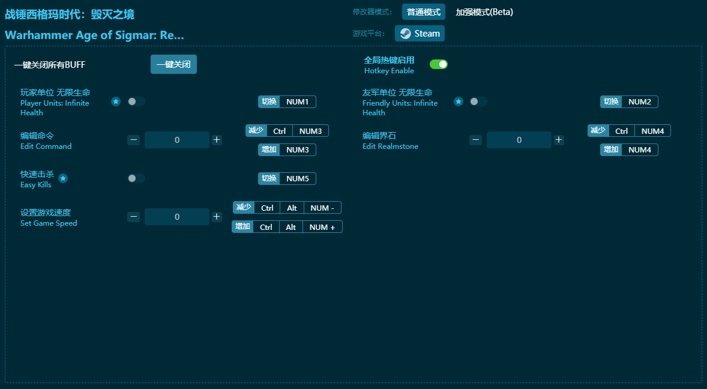The height and width of the screenshot is (389, 707).
Task: Increase Edit Realmstone value with plus
Action: (x=559, y=140)
